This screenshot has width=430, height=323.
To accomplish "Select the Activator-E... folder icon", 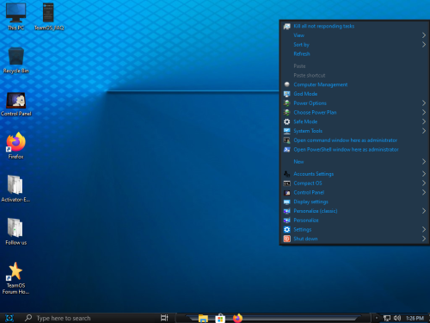I will [15, 189].
